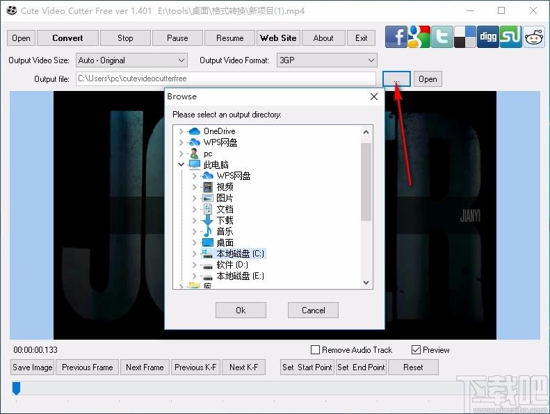
Task: Click the 此电脑 computer icon
Action: (x=194, y=165)
